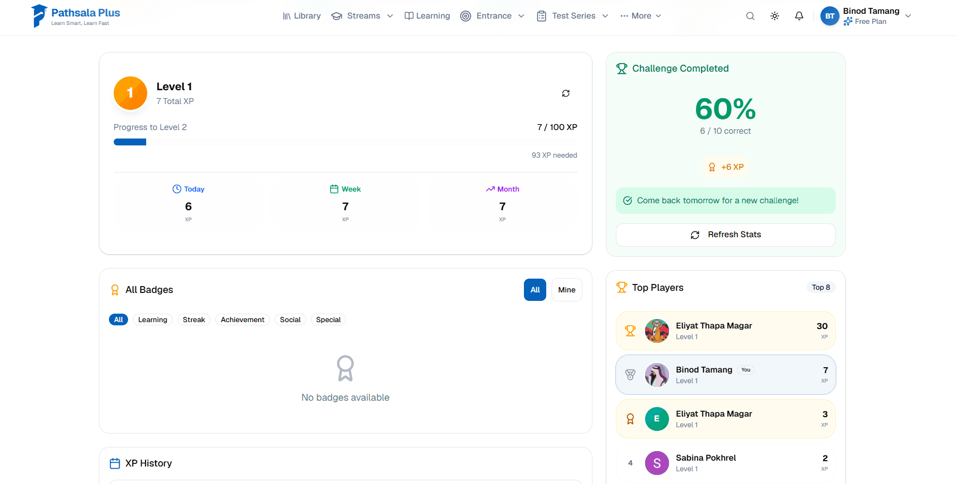This screenshot has width=957, height=484.
Task: Open Sabina Pokhrel leaderboard row
Action: (x=726, y=463)
